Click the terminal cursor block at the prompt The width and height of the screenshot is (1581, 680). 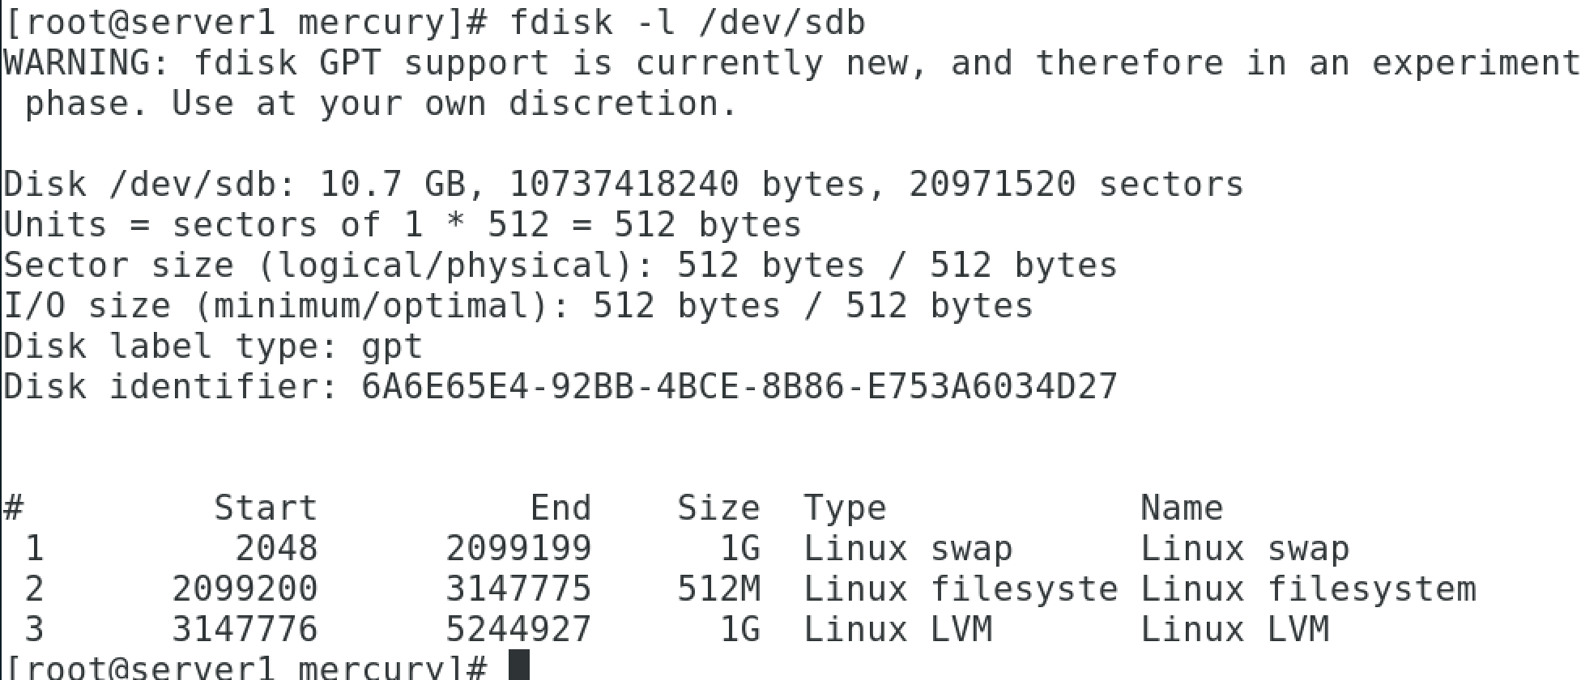[519, 665]
